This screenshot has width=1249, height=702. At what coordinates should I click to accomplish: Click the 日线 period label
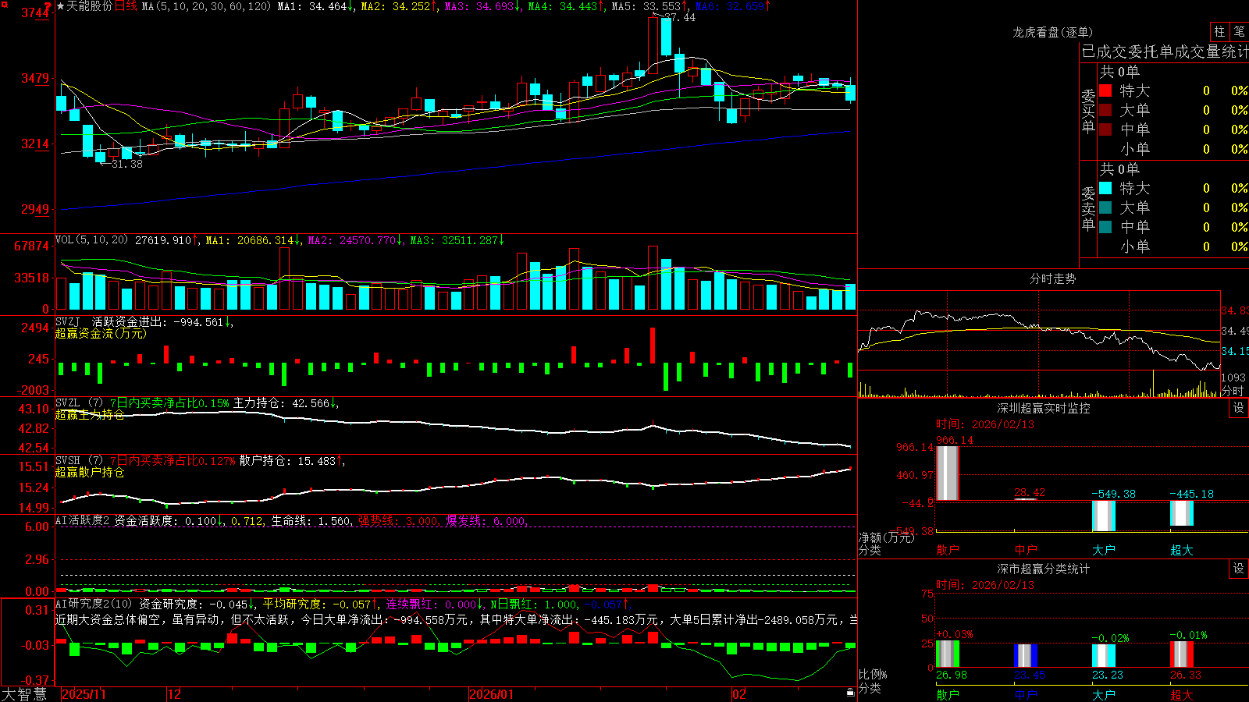tap(126, 6)
